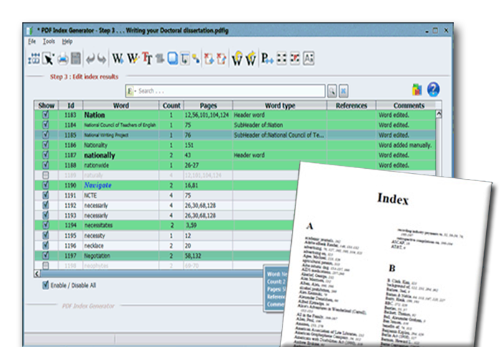Open the colorful books icon
Screen dimensions: 502x347
pos(417,90)
